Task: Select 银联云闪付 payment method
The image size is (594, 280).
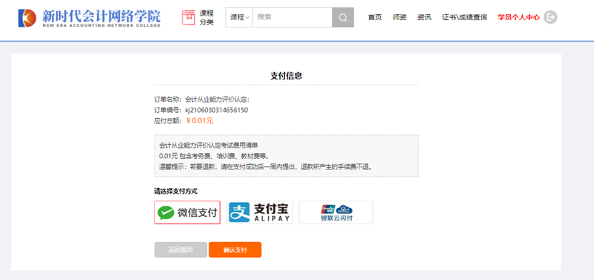Action: tap(336, 212)
